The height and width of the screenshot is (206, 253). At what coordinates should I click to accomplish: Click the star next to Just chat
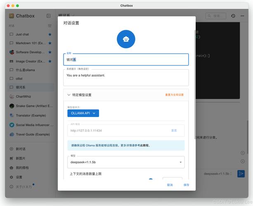point(50,34)
